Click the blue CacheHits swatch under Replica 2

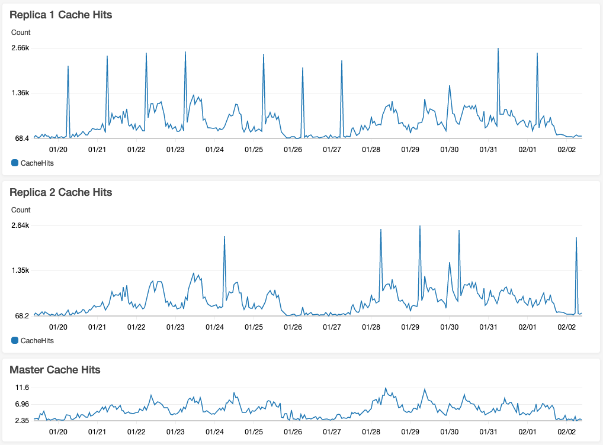pyautogui.click(x=15, y=340)
